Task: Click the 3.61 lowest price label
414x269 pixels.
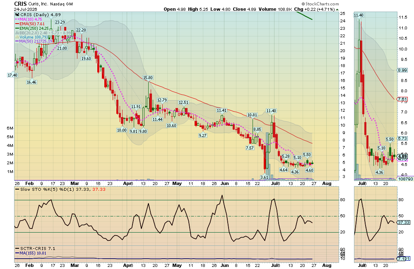Action: (x=264, y=178)
